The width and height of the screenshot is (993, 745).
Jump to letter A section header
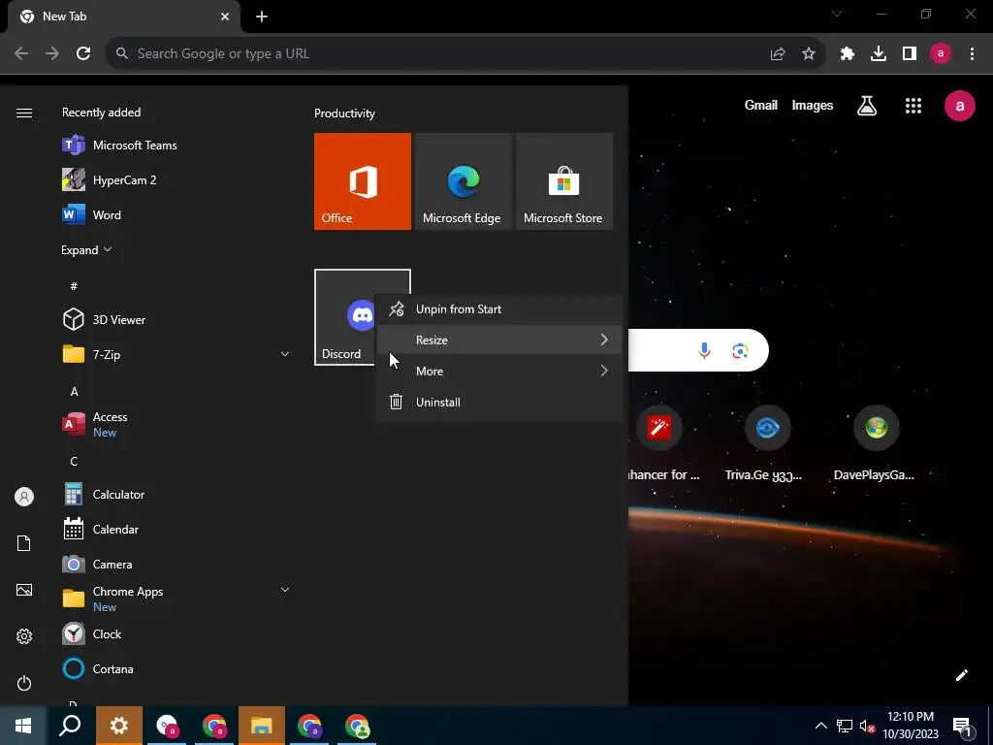74,392
